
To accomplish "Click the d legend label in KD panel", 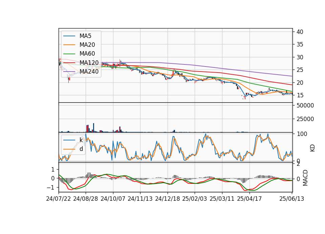I will click(x=81, y=149).
